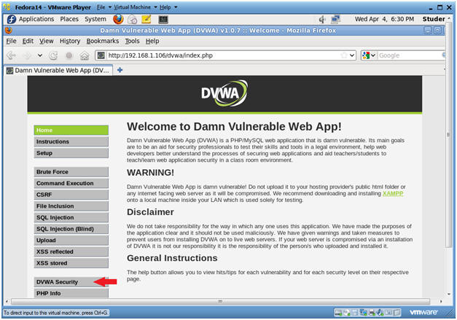Open the DVWA Security settings page
The width and height of the screenshot is (457, 320).
(71, 282)
